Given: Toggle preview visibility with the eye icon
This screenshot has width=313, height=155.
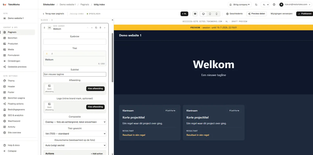Looking at the screenshot, I should click(195, 14).
